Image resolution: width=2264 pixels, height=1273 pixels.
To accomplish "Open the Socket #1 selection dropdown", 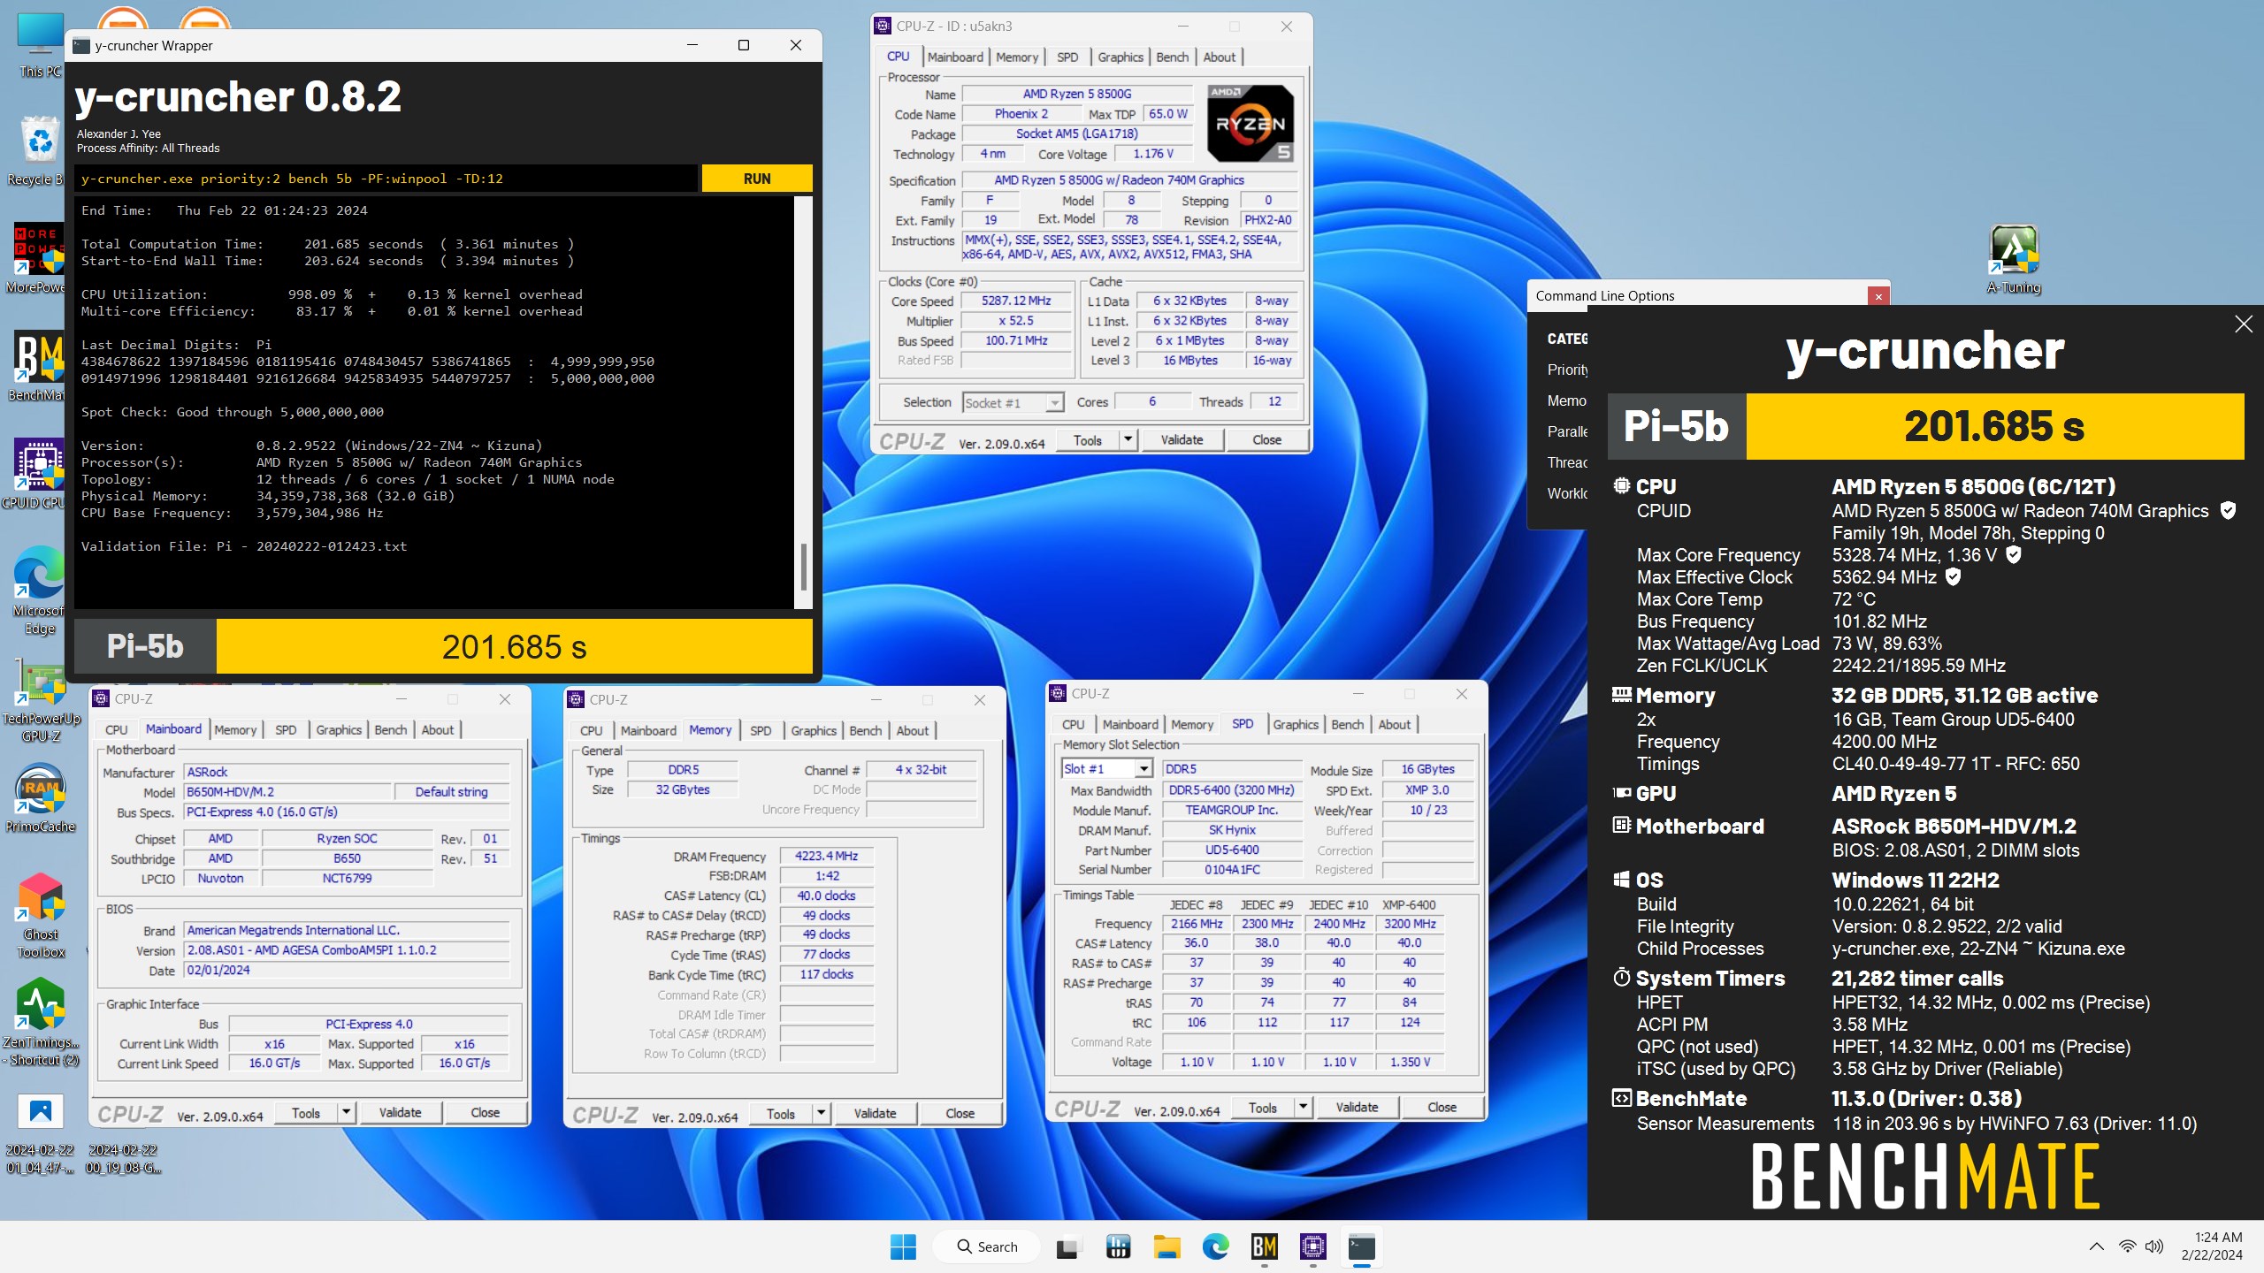I will pos(1013,403).
